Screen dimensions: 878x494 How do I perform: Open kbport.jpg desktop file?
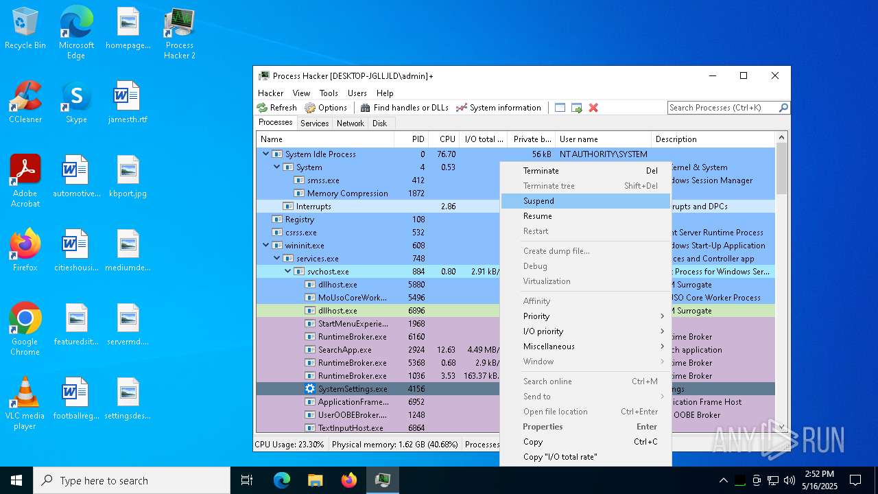click(x=128, y=176)
